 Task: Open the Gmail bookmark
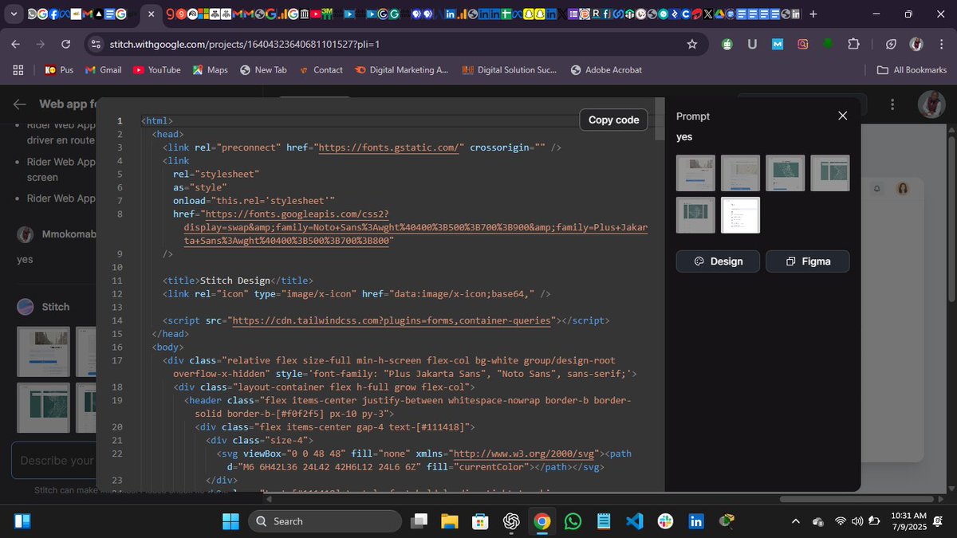tap(103, 70)
